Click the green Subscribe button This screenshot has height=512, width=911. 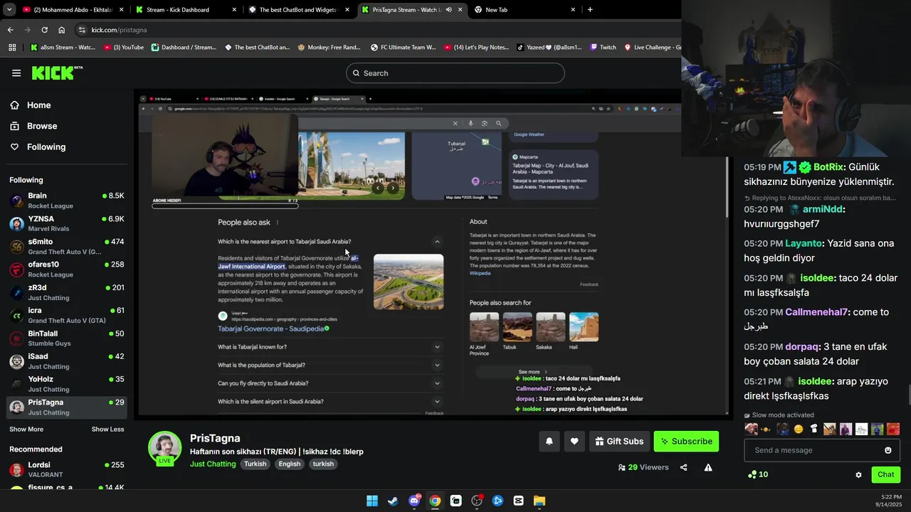pyautogui.click(x=686, y=441)
